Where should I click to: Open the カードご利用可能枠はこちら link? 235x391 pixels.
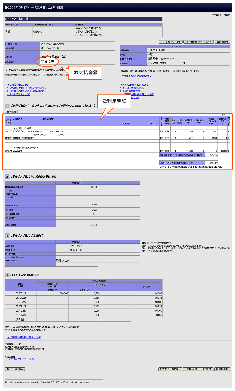(134, 85)
